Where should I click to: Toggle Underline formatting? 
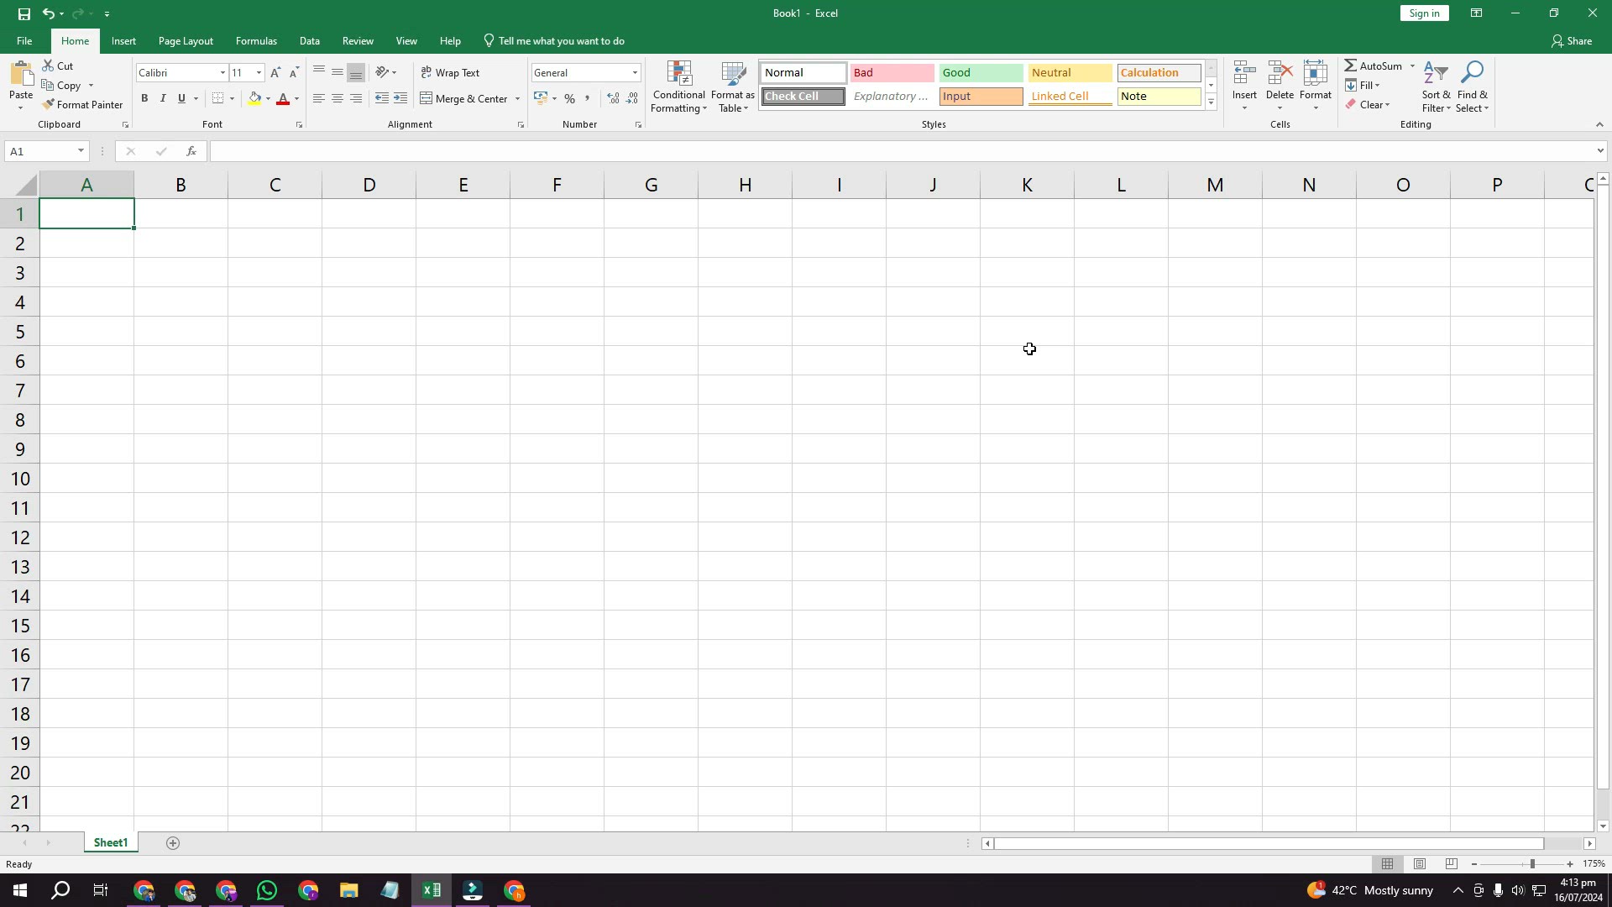(181, 99)
